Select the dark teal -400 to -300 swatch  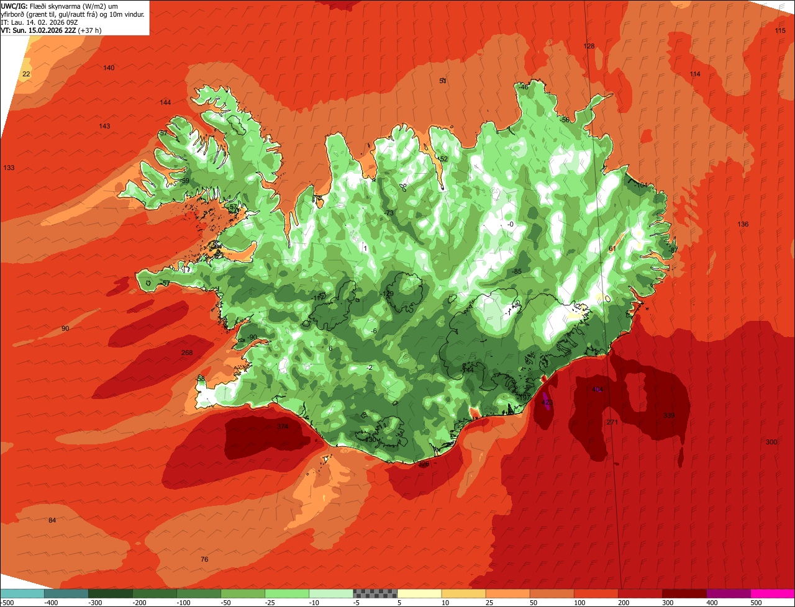click(66, 593)
